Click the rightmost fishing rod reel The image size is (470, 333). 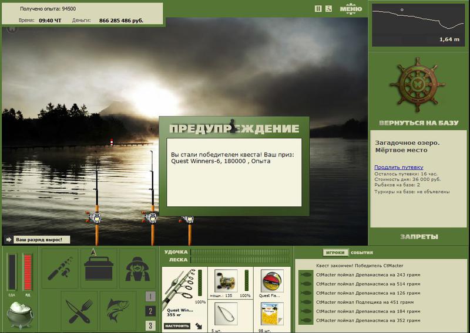187,220
